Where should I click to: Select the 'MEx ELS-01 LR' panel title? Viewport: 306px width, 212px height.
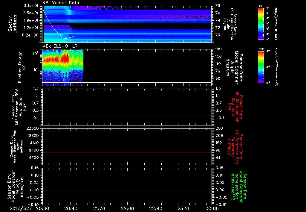coord(60,46)
